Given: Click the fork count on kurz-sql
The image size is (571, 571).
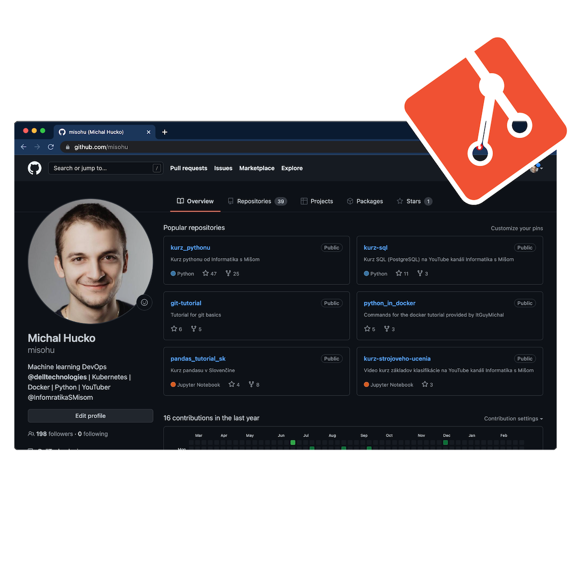Looking at the screenshot, I should [423, 273].
